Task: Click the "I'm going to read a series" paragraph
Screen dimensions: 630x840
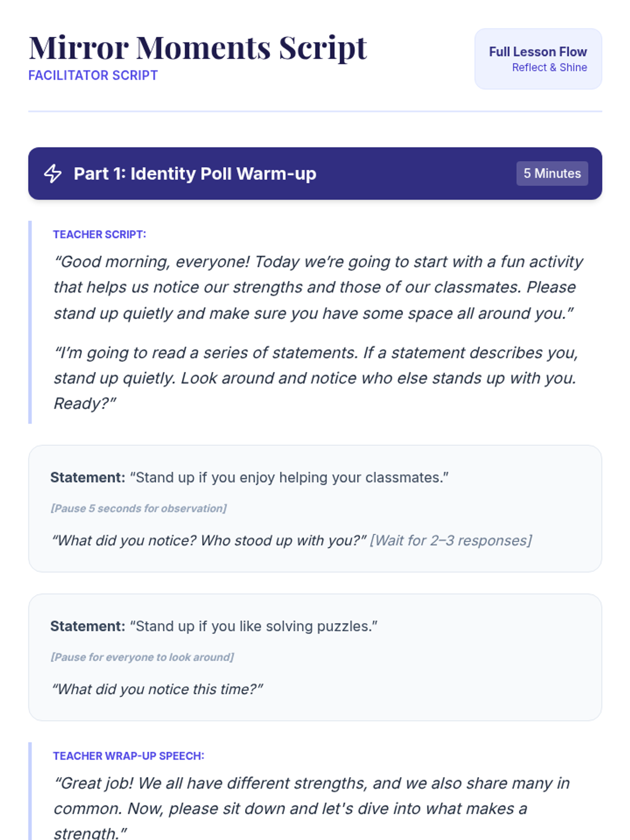Action: (x=315, y=378)
